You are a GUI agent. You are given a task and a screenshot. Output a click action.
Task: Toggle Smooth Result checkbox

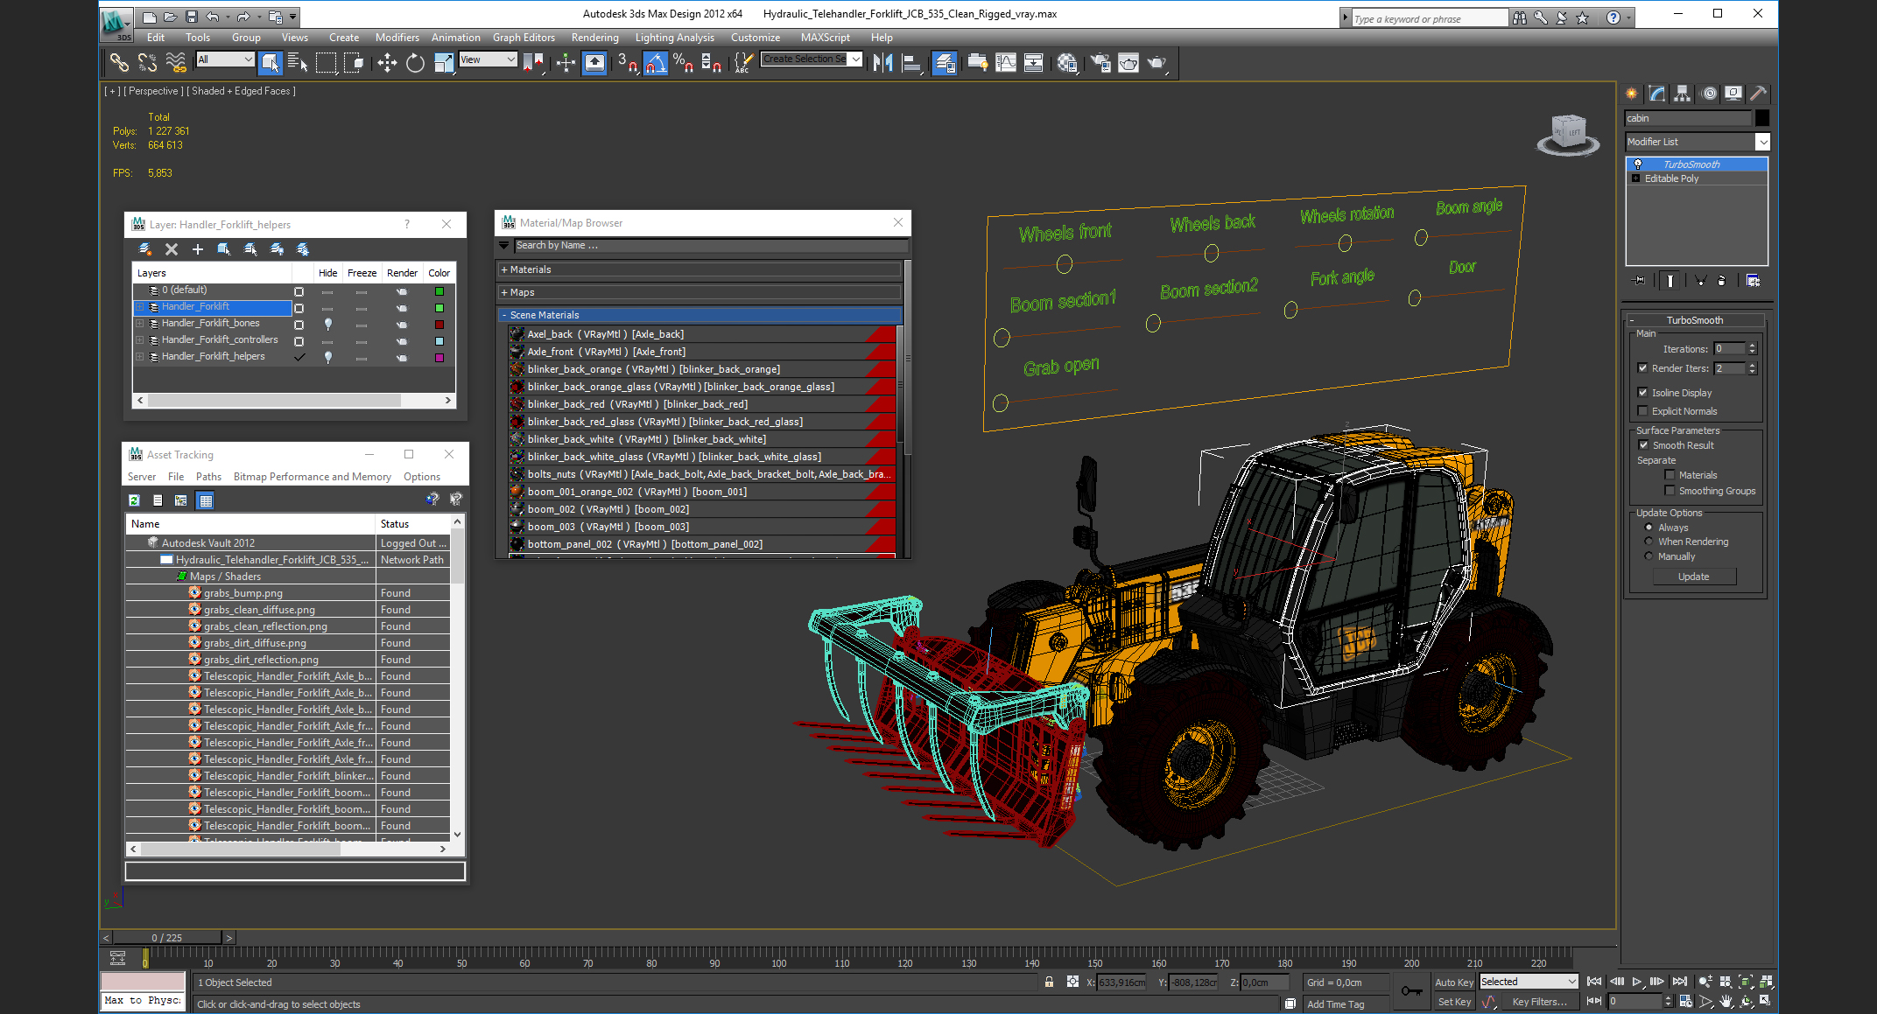[1643, 445]
